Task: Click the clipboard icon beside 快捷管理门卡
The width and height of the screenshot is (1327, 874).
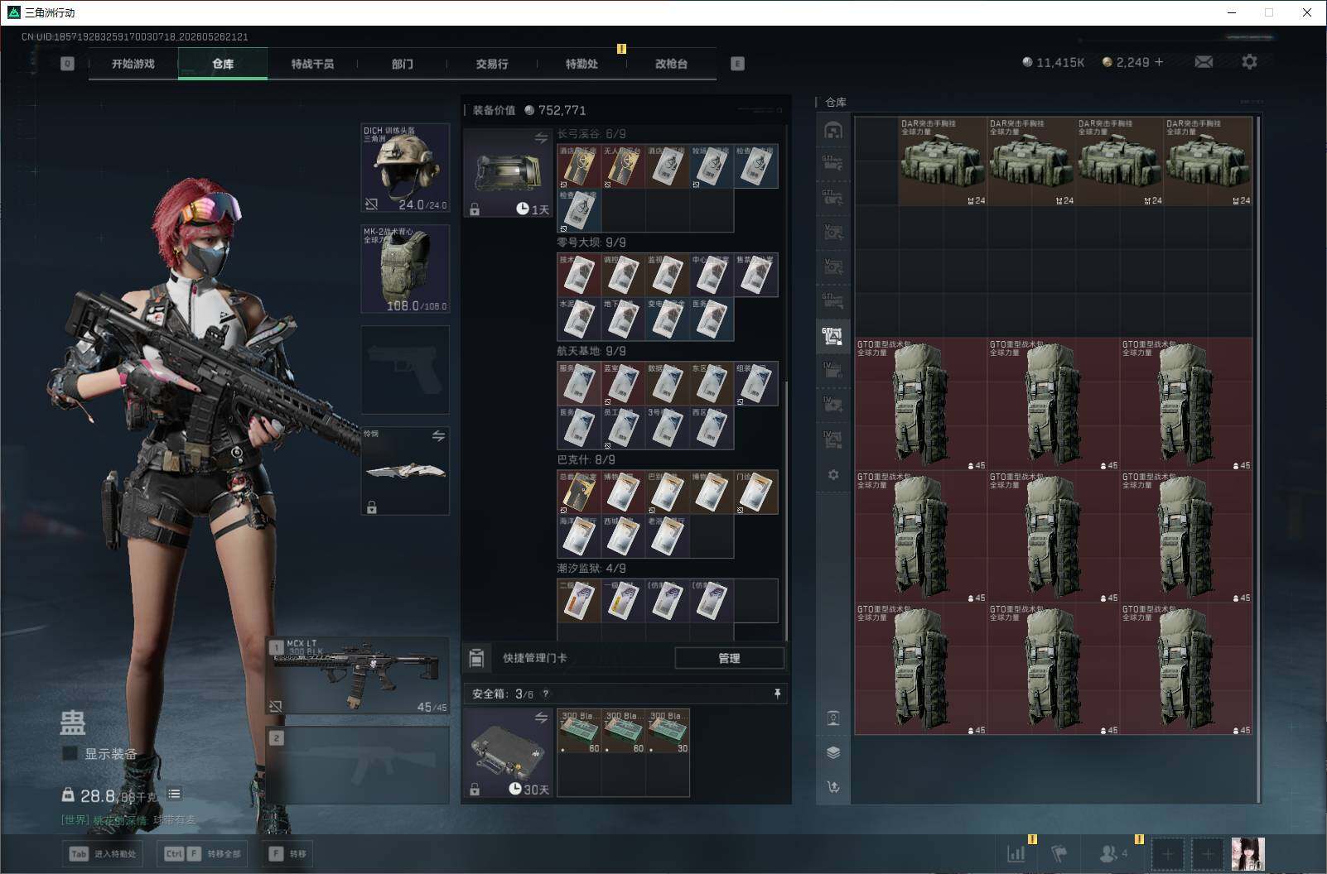Action: click(476, 658)
